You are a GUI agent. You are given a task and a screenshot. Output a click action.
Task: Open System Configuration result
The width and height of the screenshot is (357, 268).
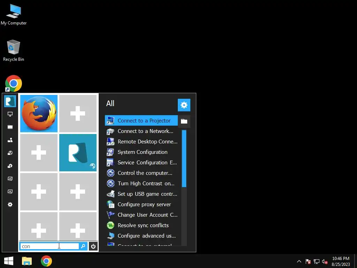[141, 152]
